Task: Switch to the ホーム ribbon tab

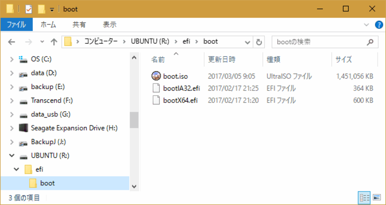Action: coord(48,25)
